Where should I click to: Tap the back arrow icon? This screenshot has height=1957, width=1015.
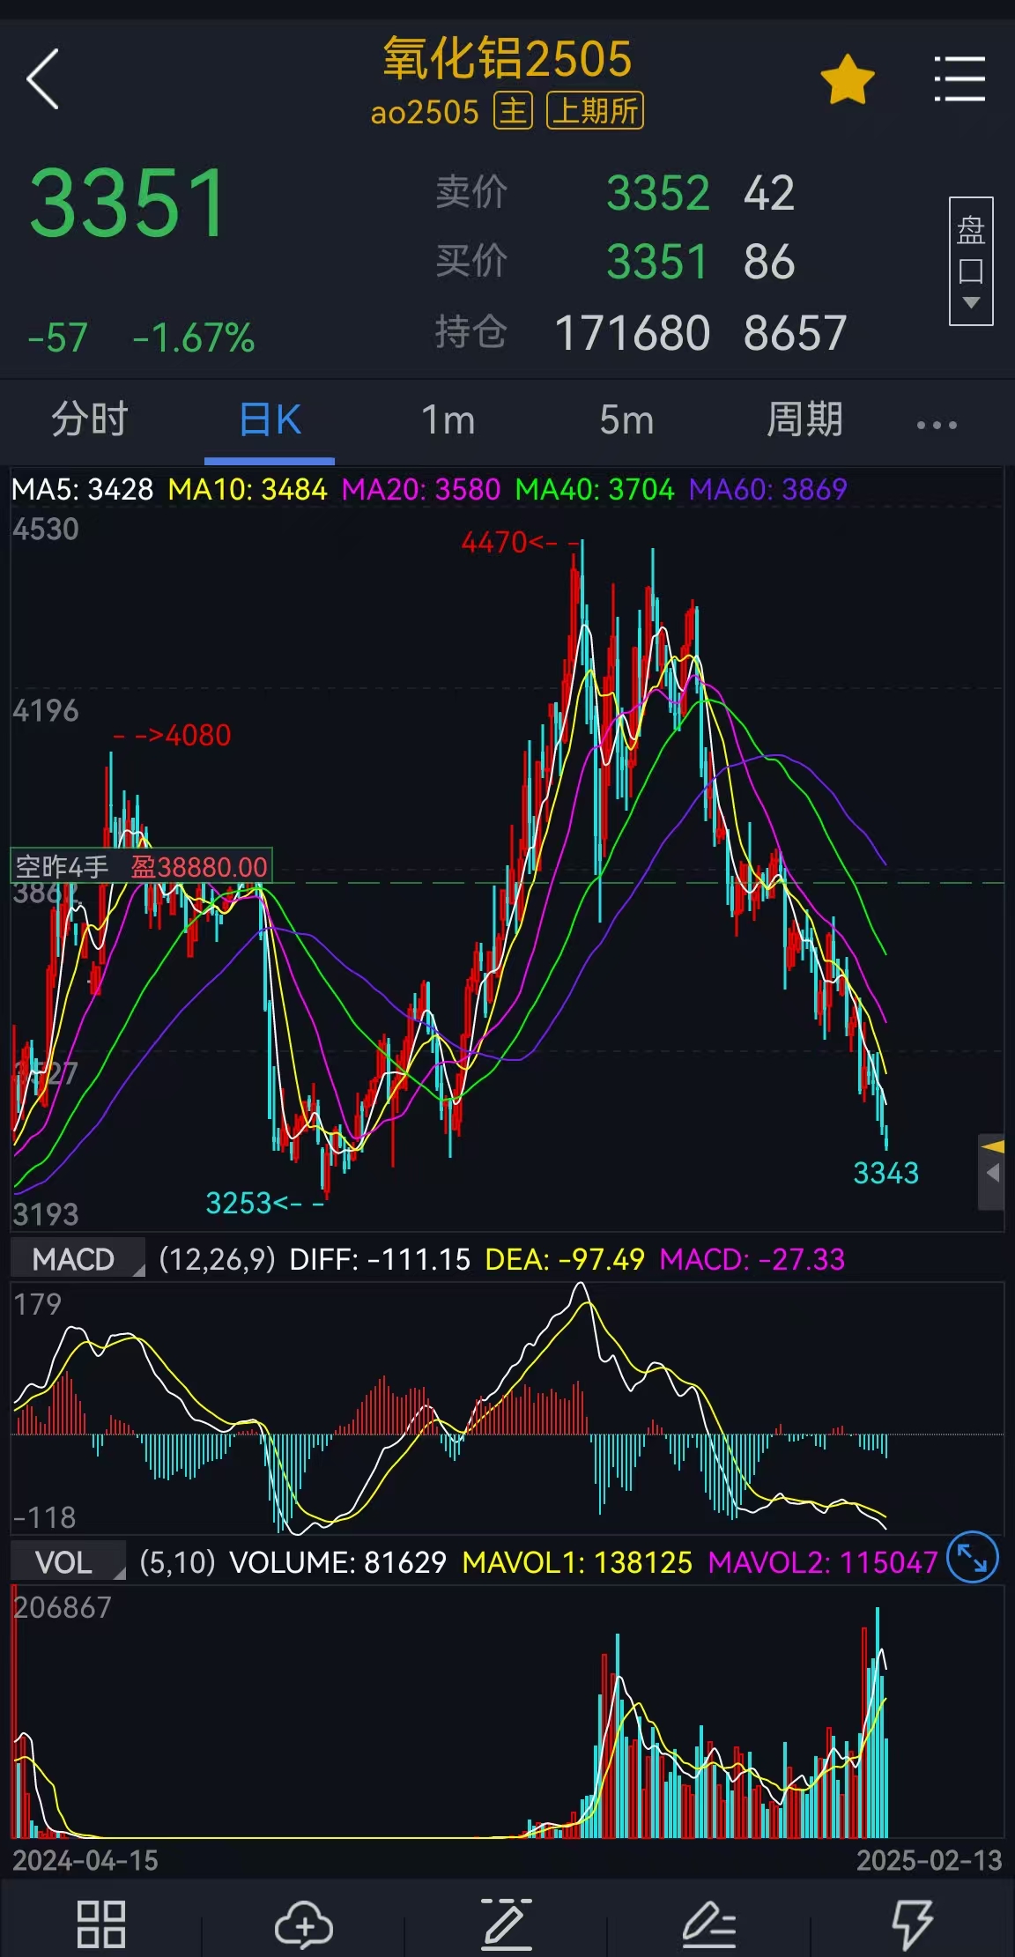(43, 79)
